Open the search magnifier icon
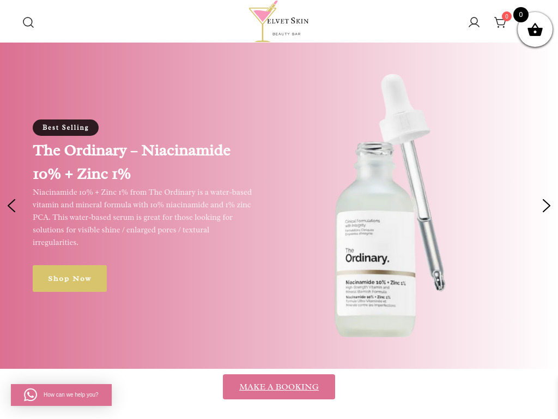 tap(28, 22)
